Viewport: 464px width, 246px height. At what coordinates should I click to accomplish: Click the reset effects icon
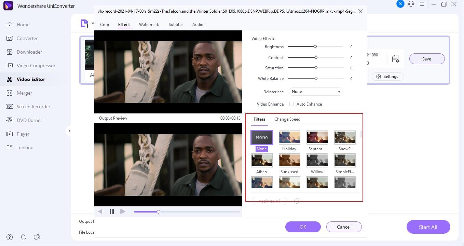297,201
